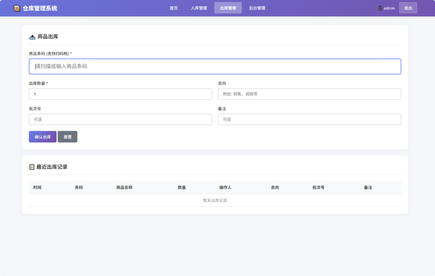Click the 出库数量 quantity field
This screenshot has width=435, height=276.
[x=120, y=94]
